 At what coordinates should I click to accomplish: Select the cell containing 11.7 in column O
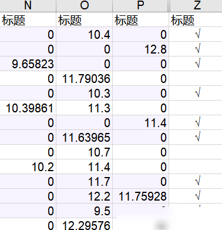click(84, 181)
